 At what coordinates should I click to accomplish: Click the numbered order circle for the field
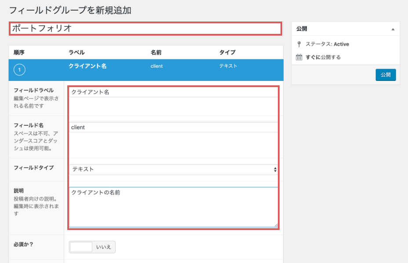[20, 70]
